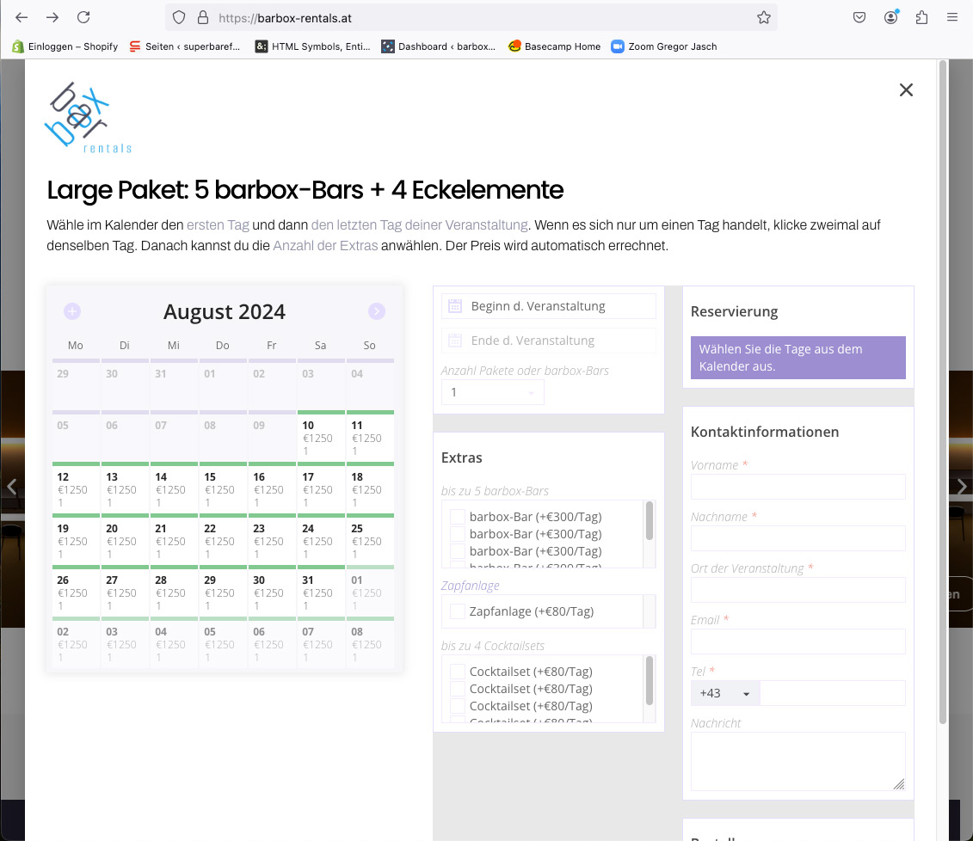Choose August 17 on the calendar

pyautogui.click(x=322, y=488)
